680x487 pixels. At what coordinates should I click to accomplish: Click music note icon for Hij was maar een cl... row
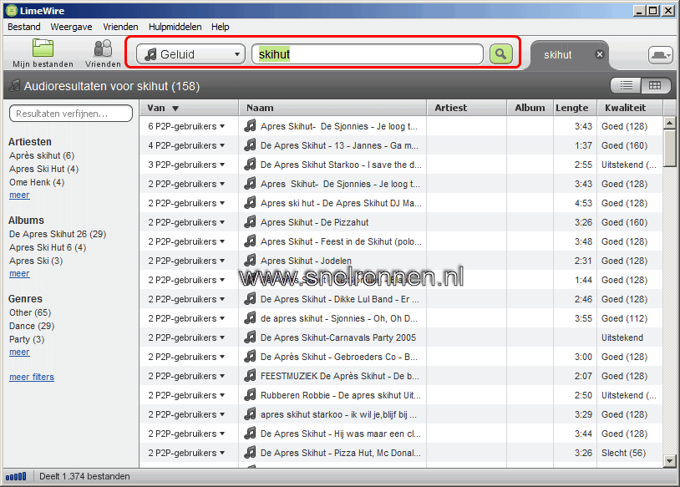[250, 434]
